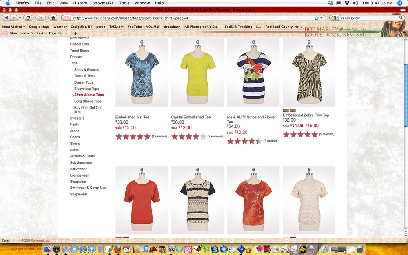Click the search field containing rendezview
The image size is (408, 255).
(370, 18)
